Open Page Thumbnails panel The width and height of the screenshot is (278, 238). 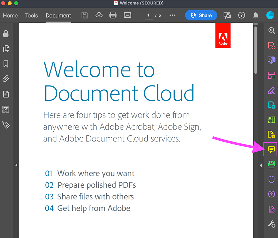pyautogui.click(x=6, y=49)
